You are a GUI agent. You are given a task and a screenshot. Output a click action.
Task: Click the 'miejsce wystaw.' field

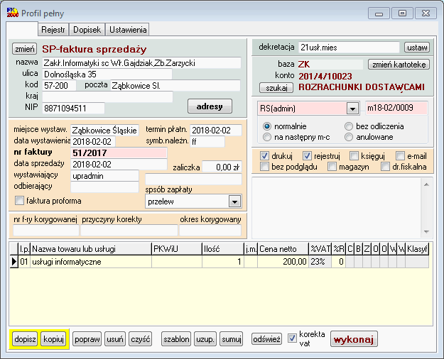pos(104,130)
